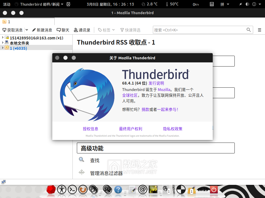The image size is (265, 198).
Task: Open the date and time 3月8日 menu
Action: pyautogui.click(x=110, y=4)
